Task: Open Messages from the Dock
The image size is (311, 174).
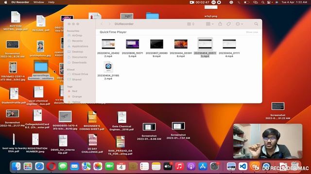Action: point(63,166)
